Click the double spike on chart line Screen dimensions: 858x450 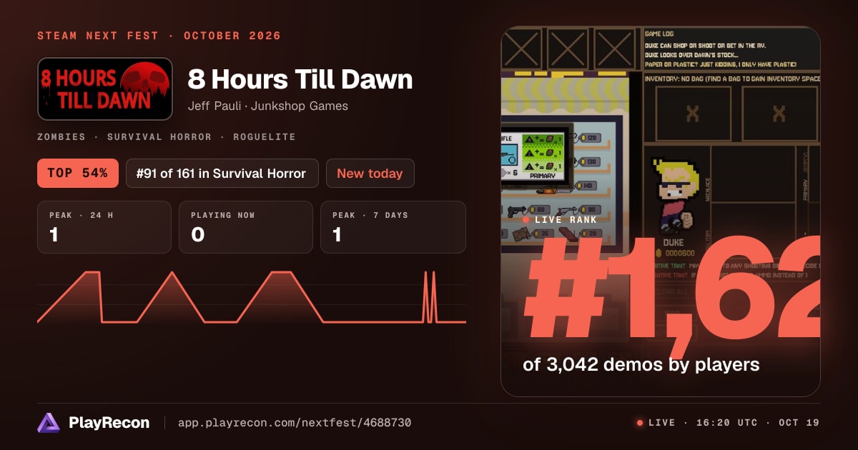pos(429,296)
